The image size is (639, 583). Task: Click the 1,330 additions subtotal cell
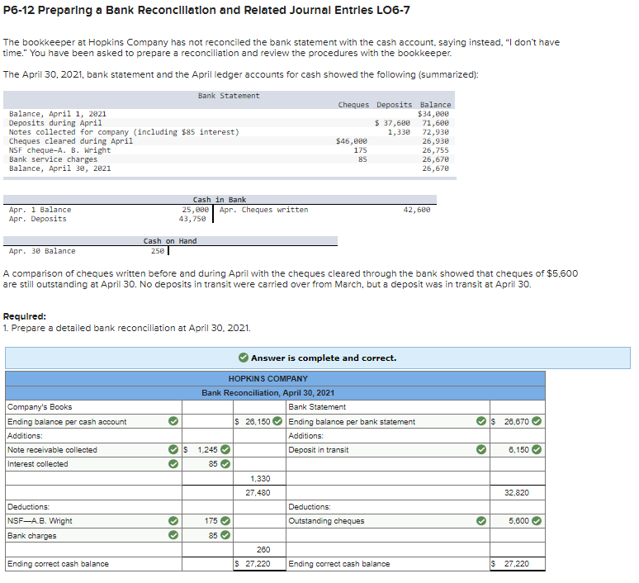tap(259, 478)
